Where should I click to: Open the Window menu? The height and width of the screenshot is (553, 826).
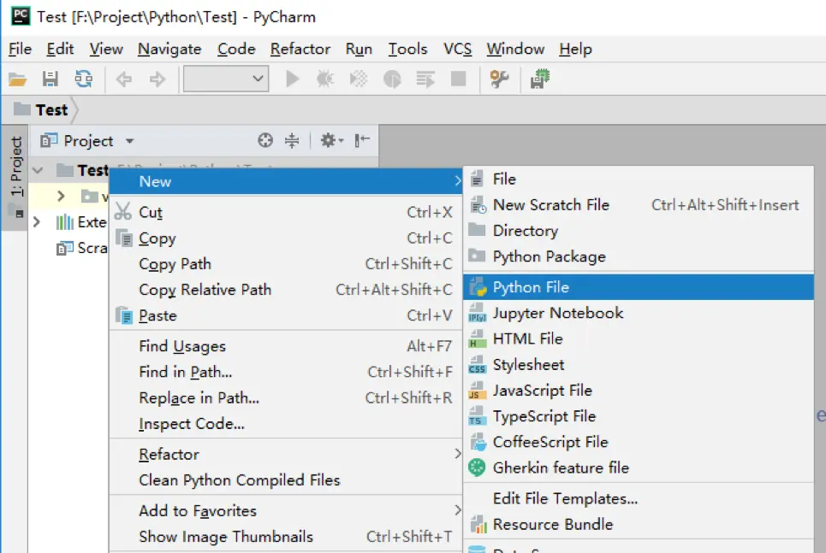pos(515,49)
